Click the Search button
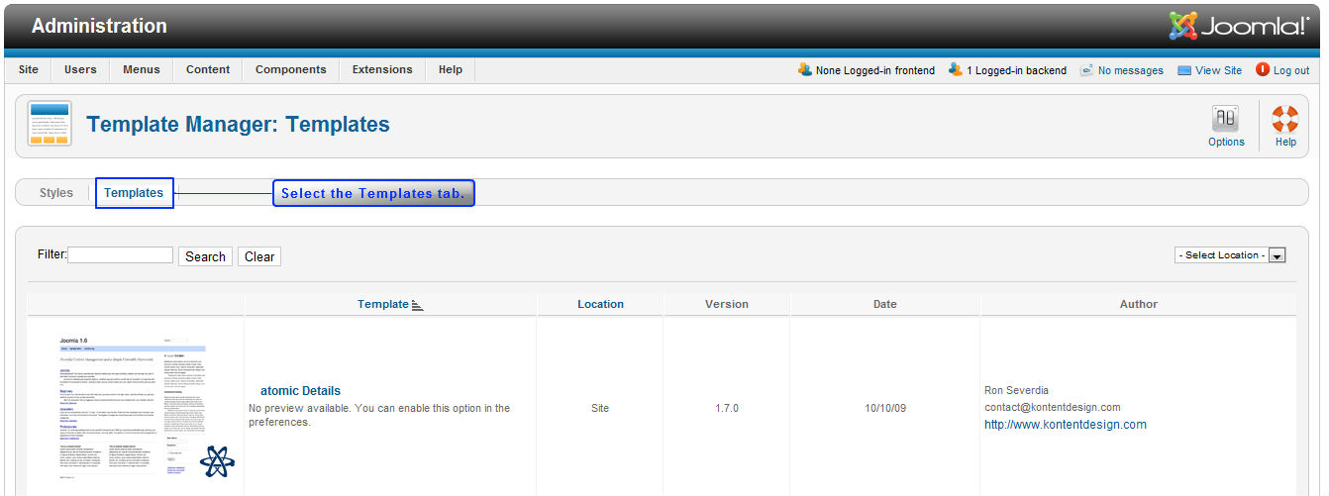This screenshot has height=496, width=1329. pyautogui.click(x=205, y=256)
